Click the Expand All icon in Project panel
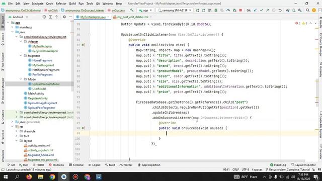Screen dimensions: 322x181 50,17
